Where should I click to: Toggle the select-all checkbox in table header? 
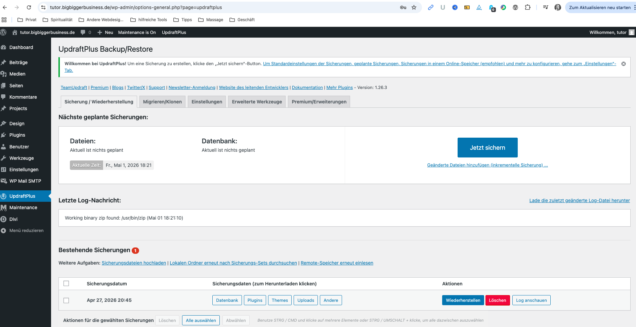(66, 283)
